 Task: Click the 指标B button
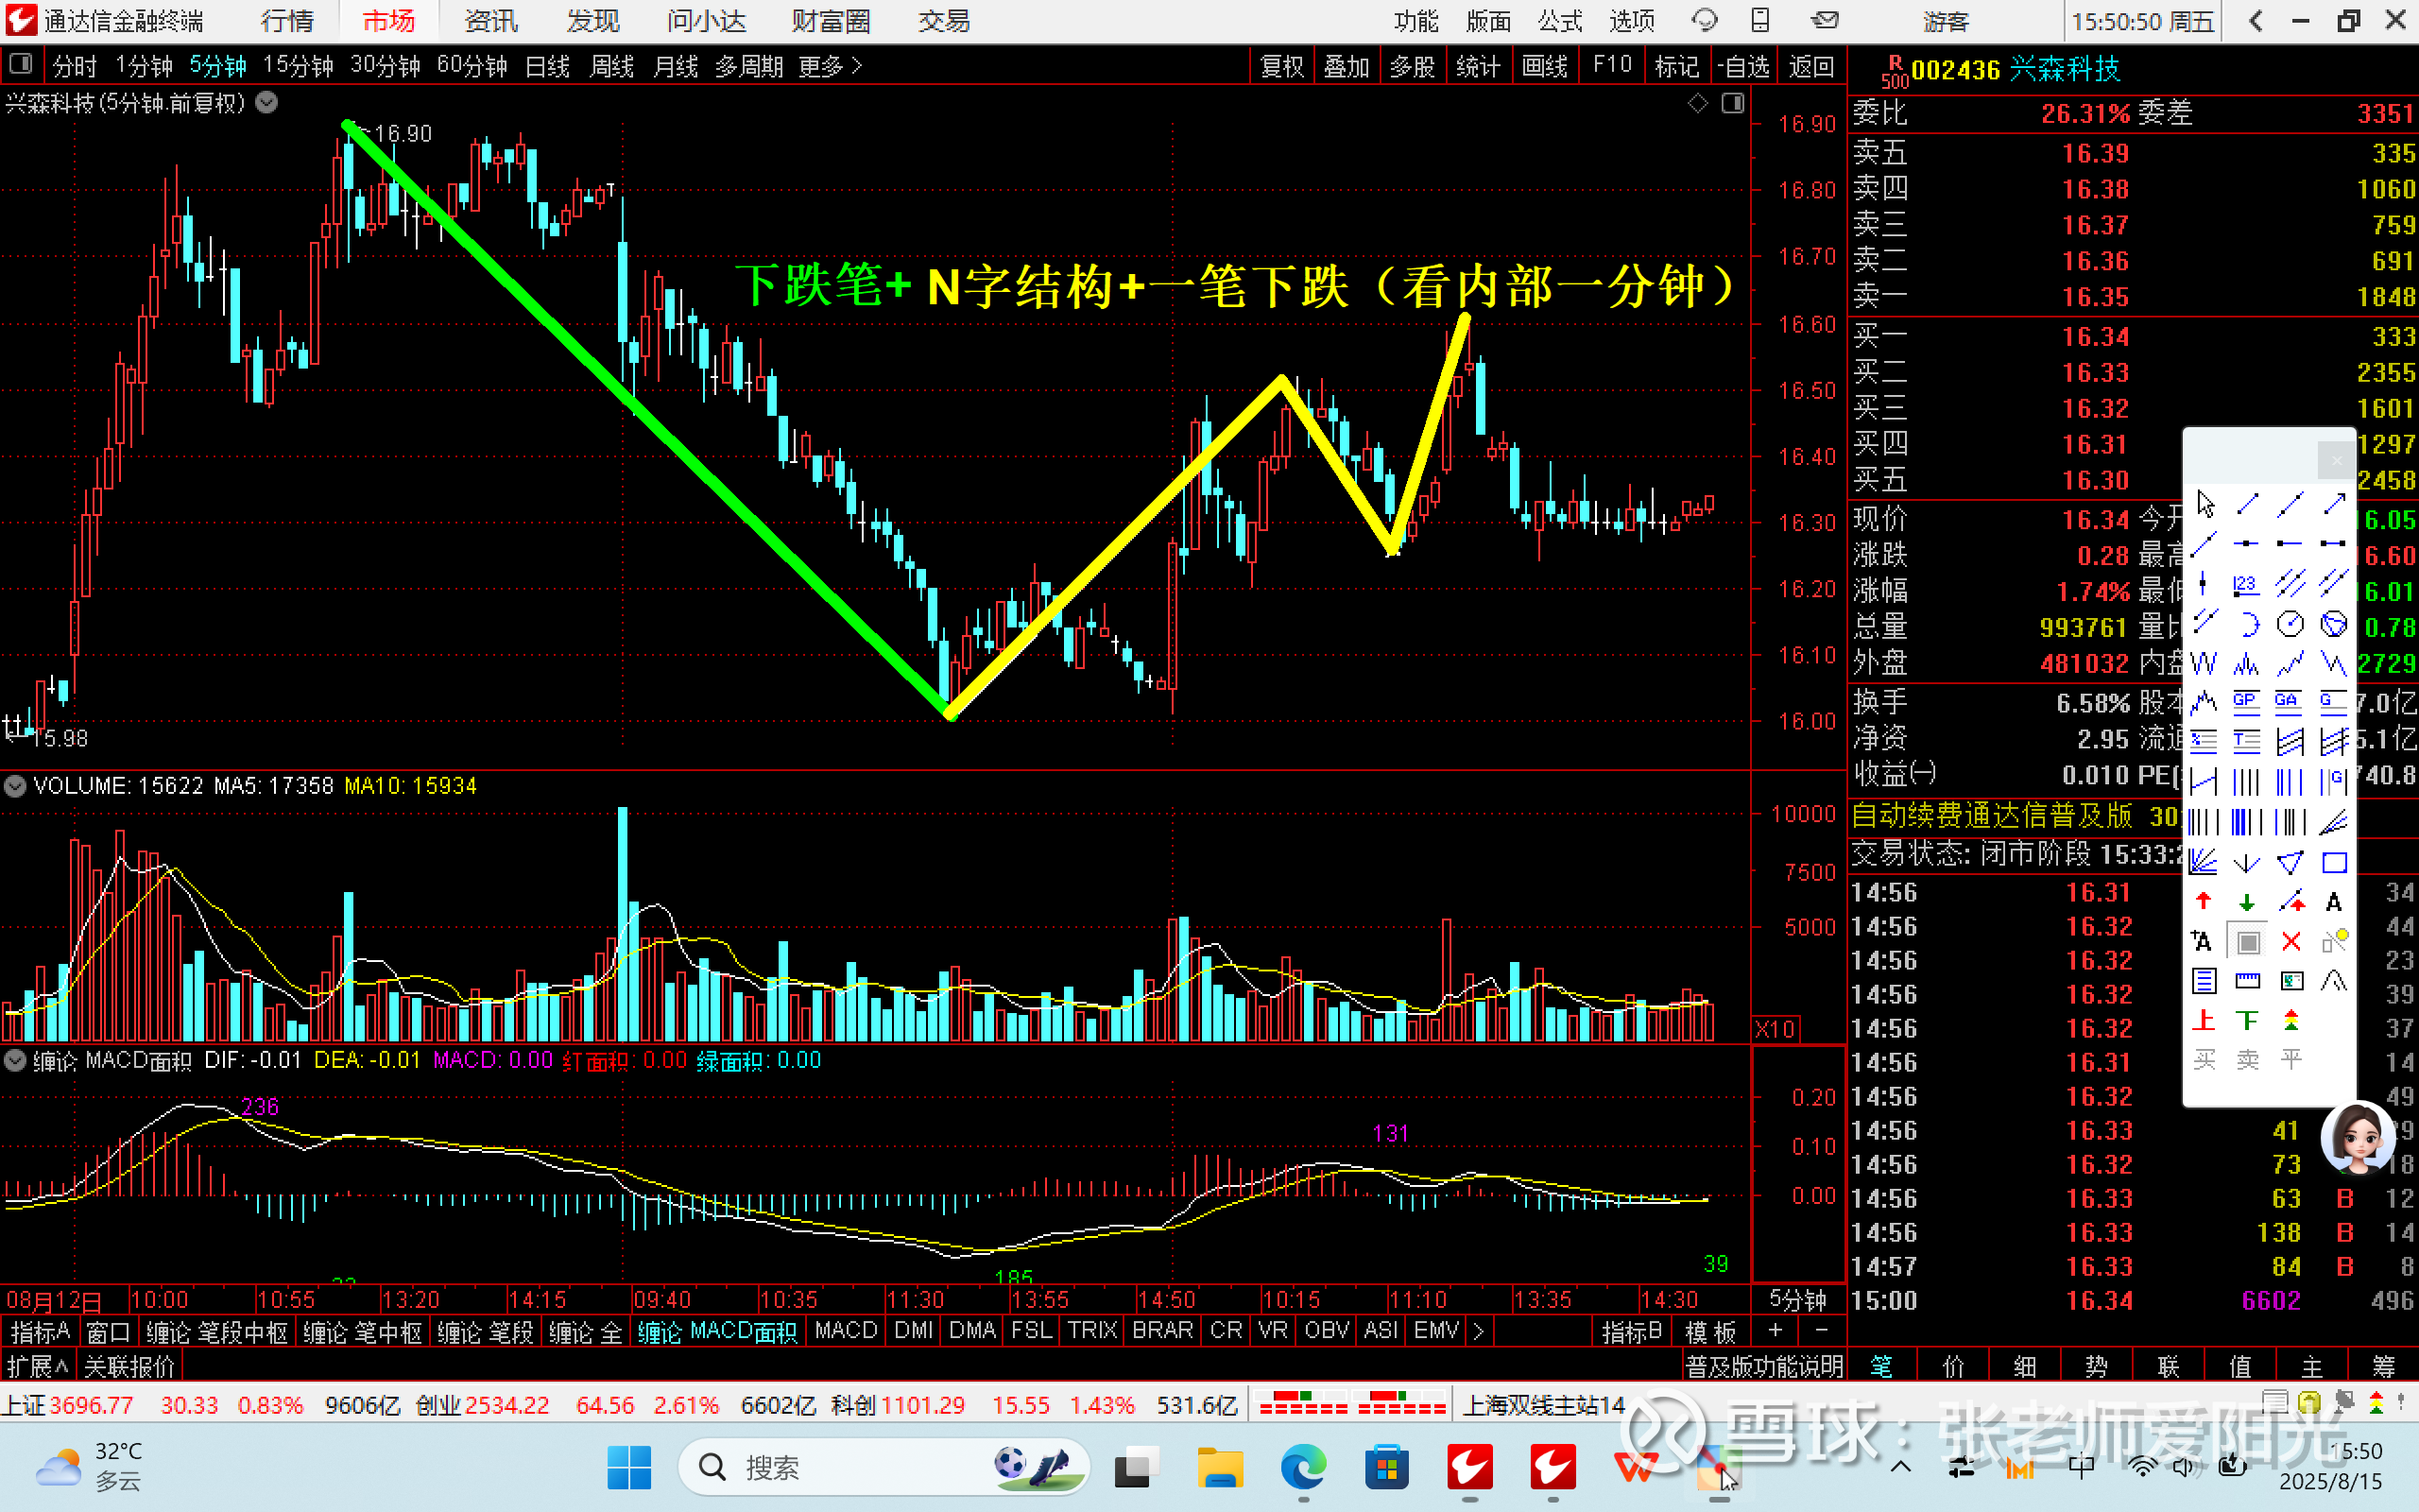point(1632,1331)
